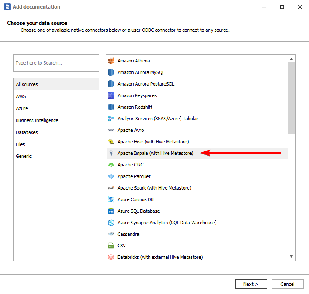Screen dimensions: 309x294
Task: Select the Amazon Redshift connector icon
Action: click(x=111, y=107)
